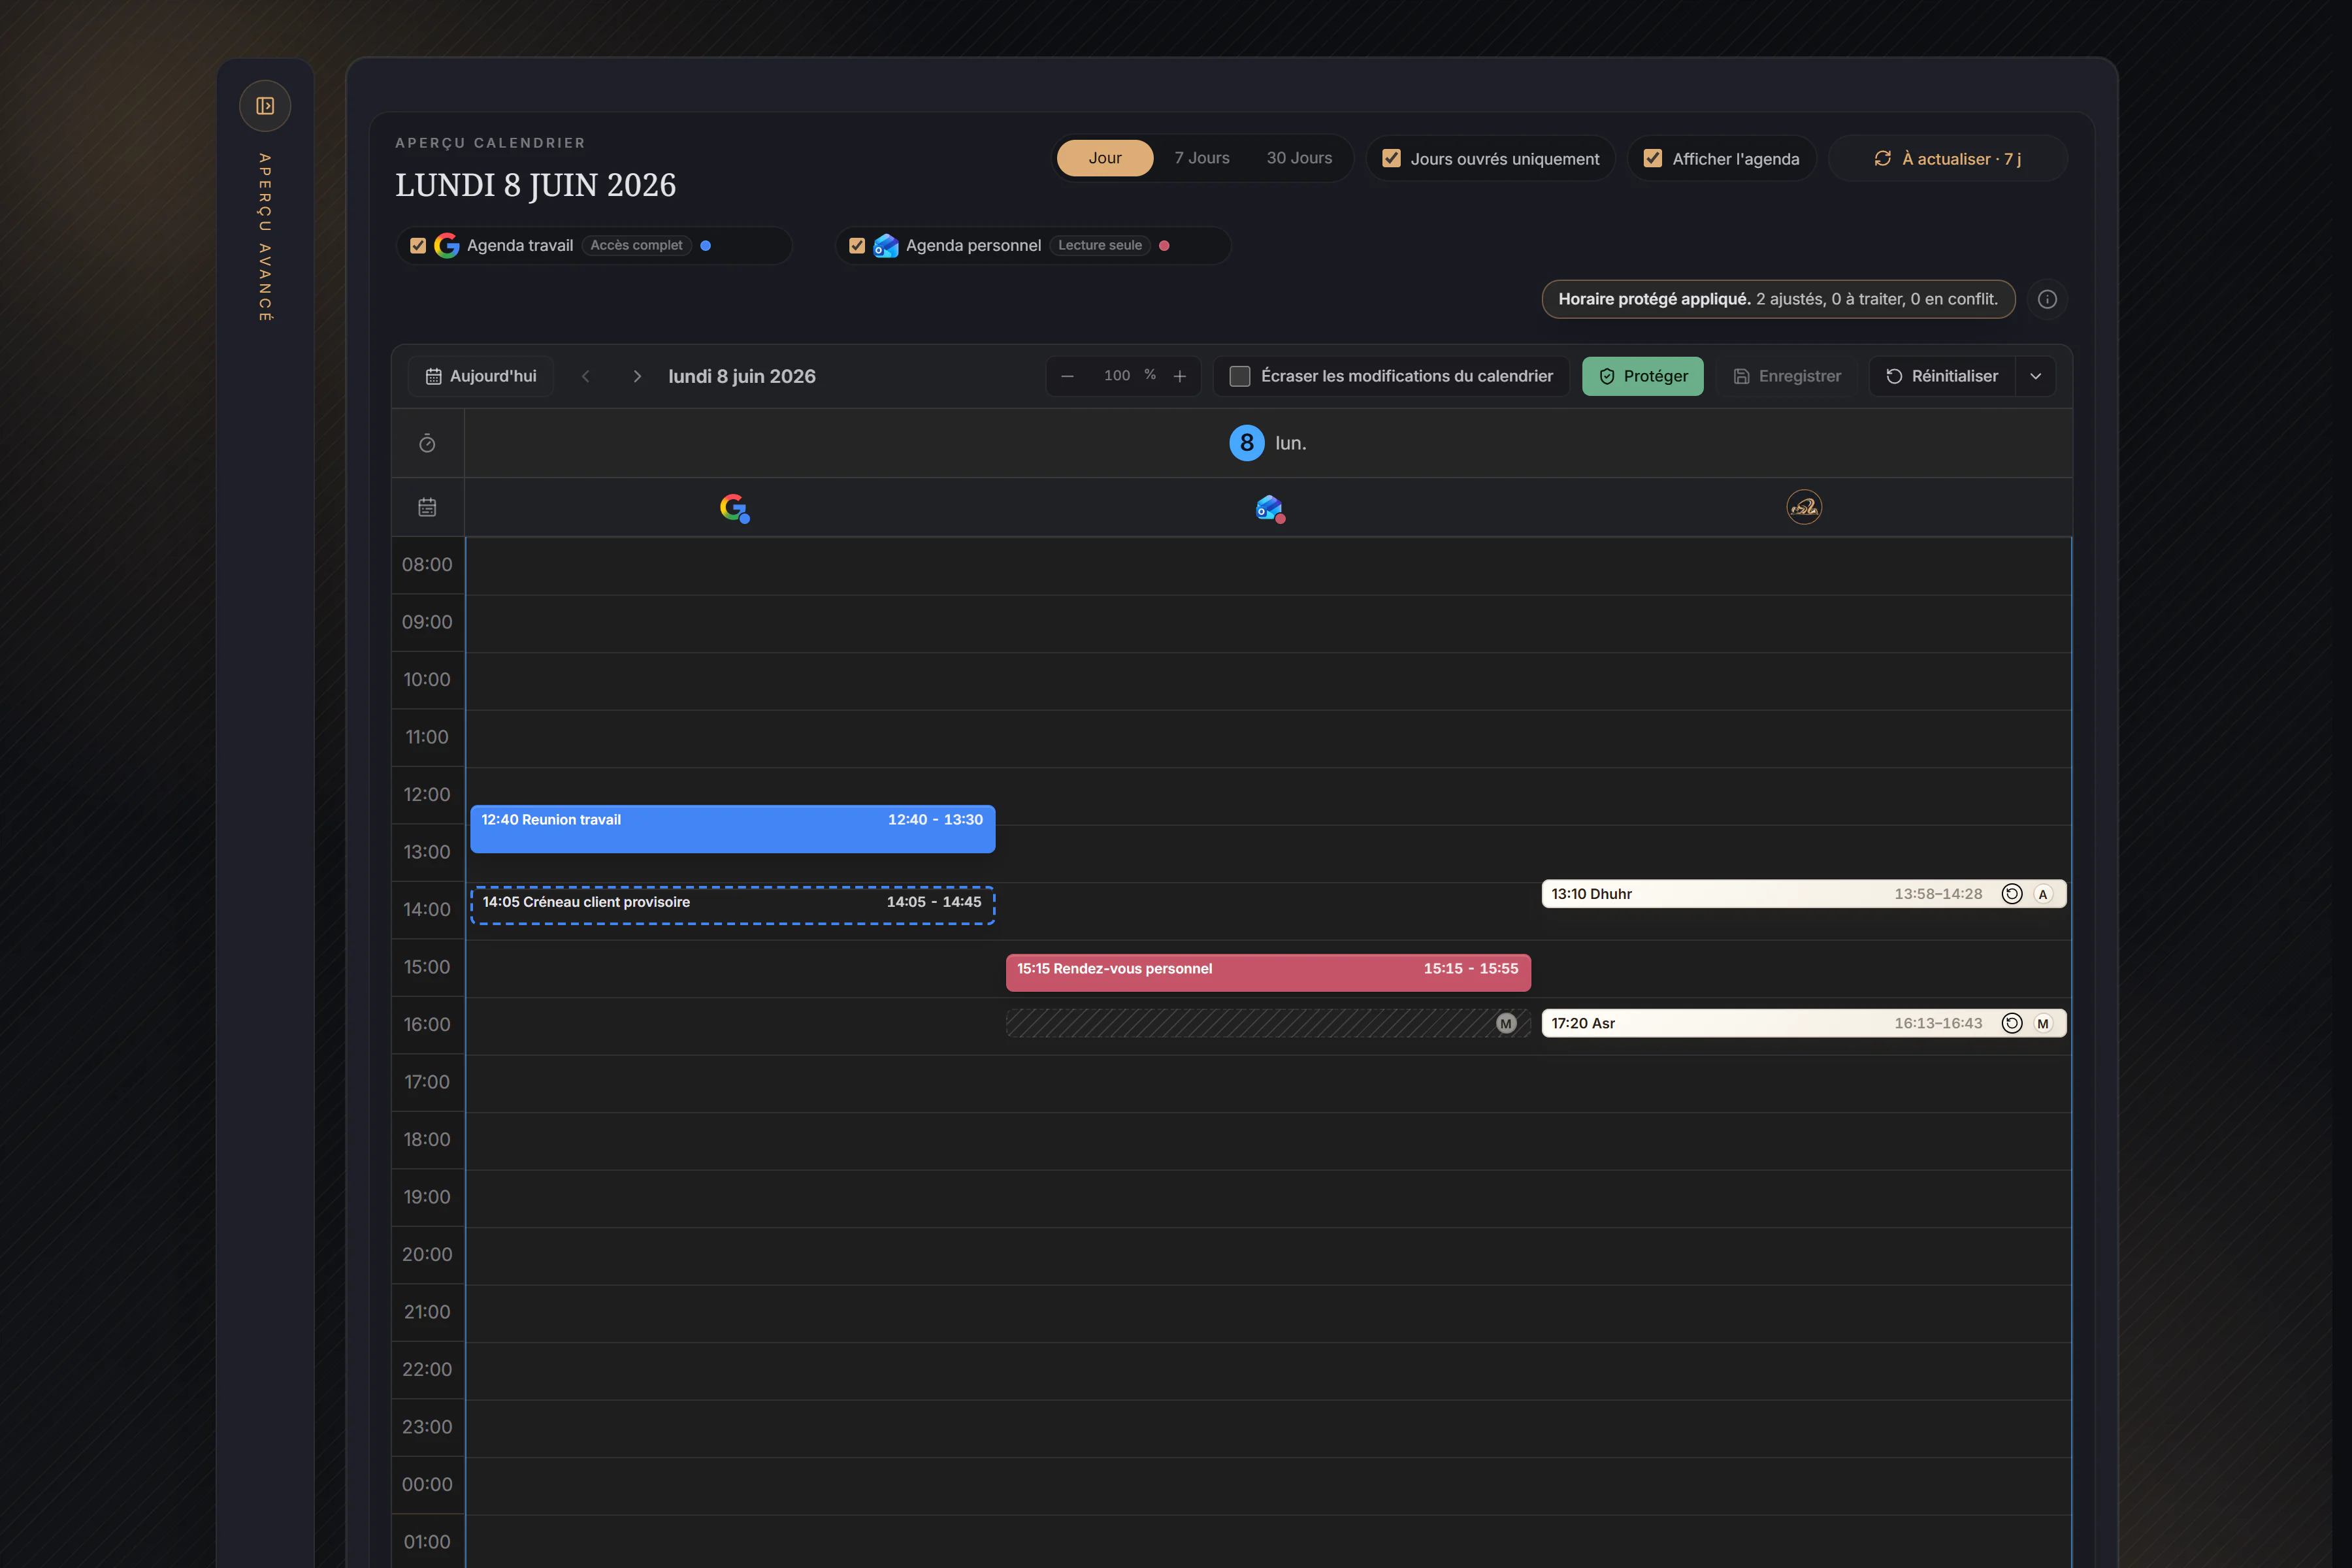This screenshot has height=1568, width=2352.
Task: Toggle the sidebar panel icon
Action: [x=265, y=106]
